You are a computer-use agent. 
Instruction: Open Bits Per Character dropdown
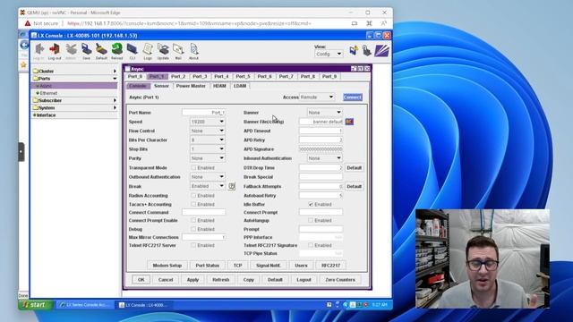click(x=207, y=140)
